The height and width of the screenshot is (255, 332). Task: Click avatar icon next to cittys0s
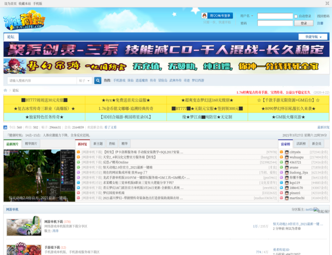[287, 152]
